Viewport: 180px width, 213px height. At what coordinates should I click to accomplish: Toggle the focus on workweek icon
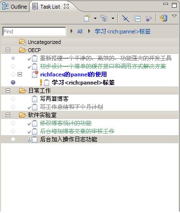pos(148,19)
